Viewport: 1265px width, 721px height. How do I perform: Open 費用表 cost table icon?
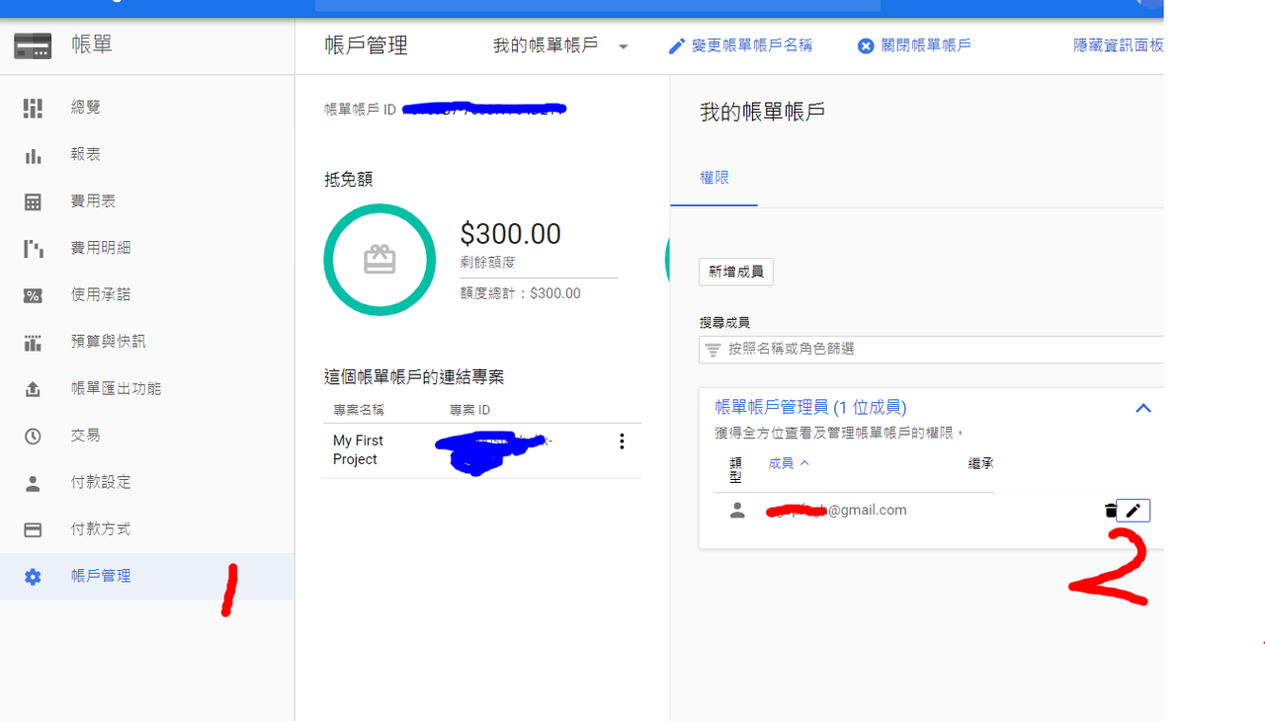(x=33, y=201)
